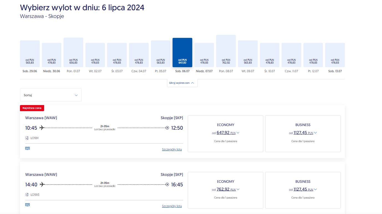Open the fare info book icon for flight LO591

27,148
